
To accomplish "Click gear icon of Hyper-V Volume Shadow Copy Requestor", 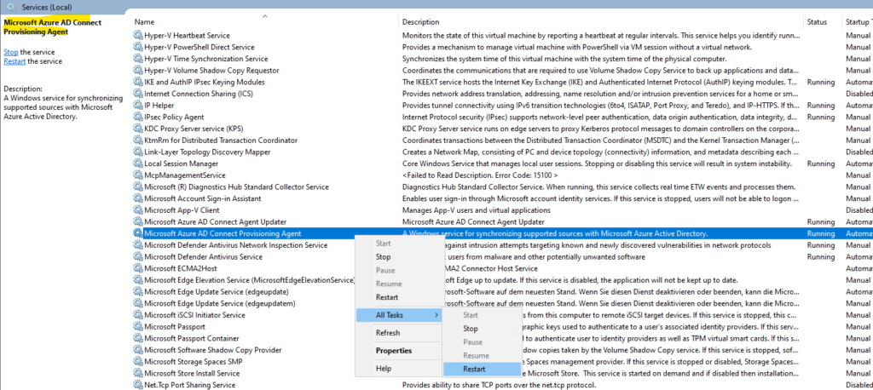I will pyautogui.click(x=138, y=70).
